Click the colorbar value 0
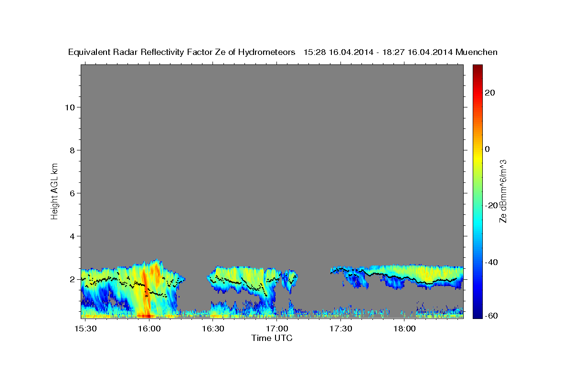This screenshot has height=382, width=573. 488,149
